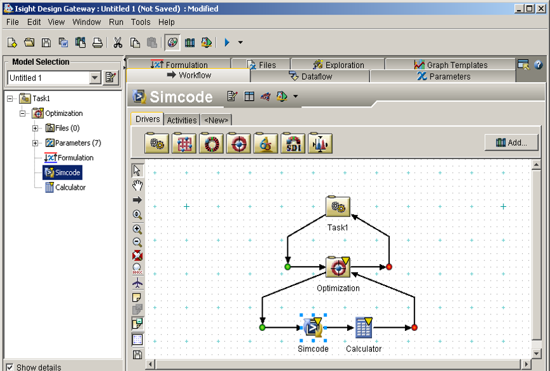Click the airplane overview tool icon
The height and width of the screenshot is (371, 550).
(137, 282)
